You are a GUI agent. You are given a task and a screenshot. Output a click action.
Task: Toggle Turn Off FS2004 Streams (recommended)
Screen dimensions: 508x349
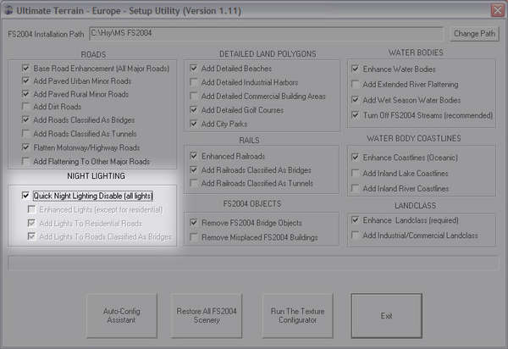point(356,115)
